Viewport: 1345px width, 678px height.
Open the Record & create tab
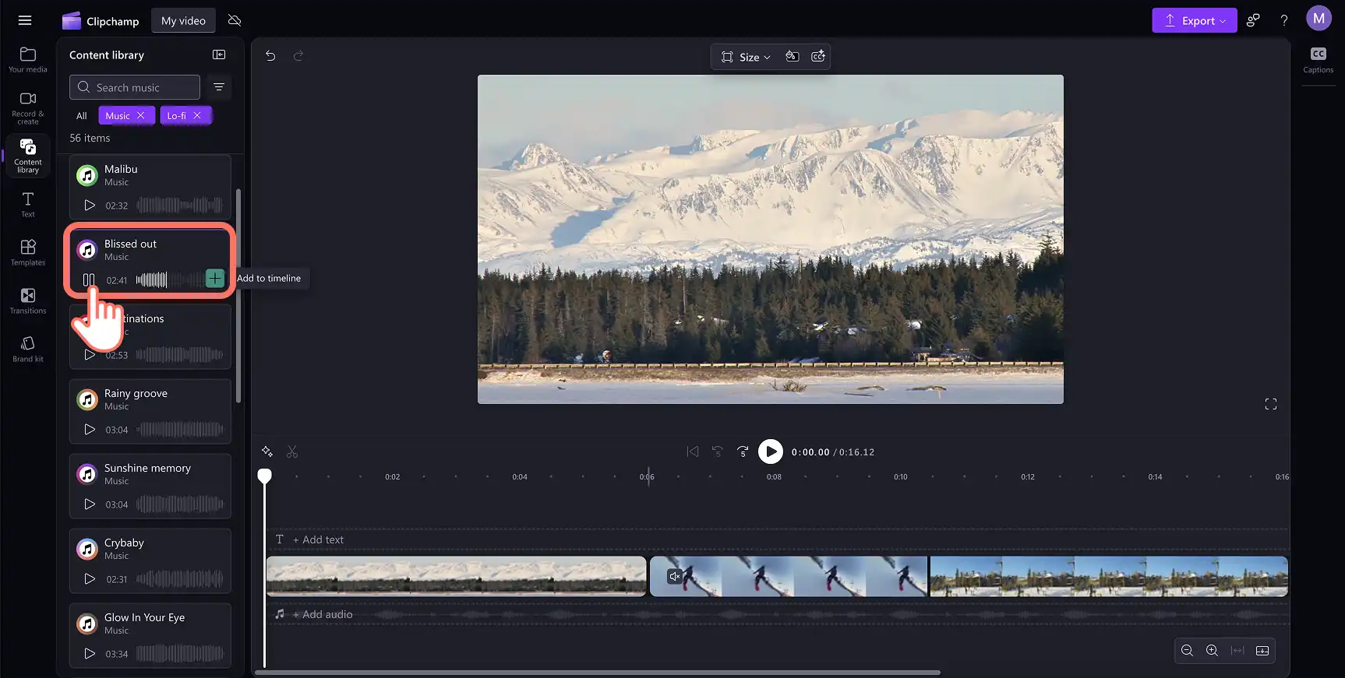pyautogui.click(x=28, y=108)
